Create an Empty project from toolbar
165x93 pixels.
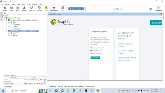click(x=5, y=9)
